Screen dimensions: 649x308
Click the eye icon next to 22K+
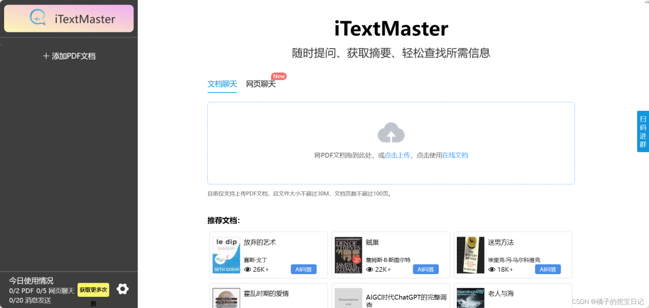370,270
